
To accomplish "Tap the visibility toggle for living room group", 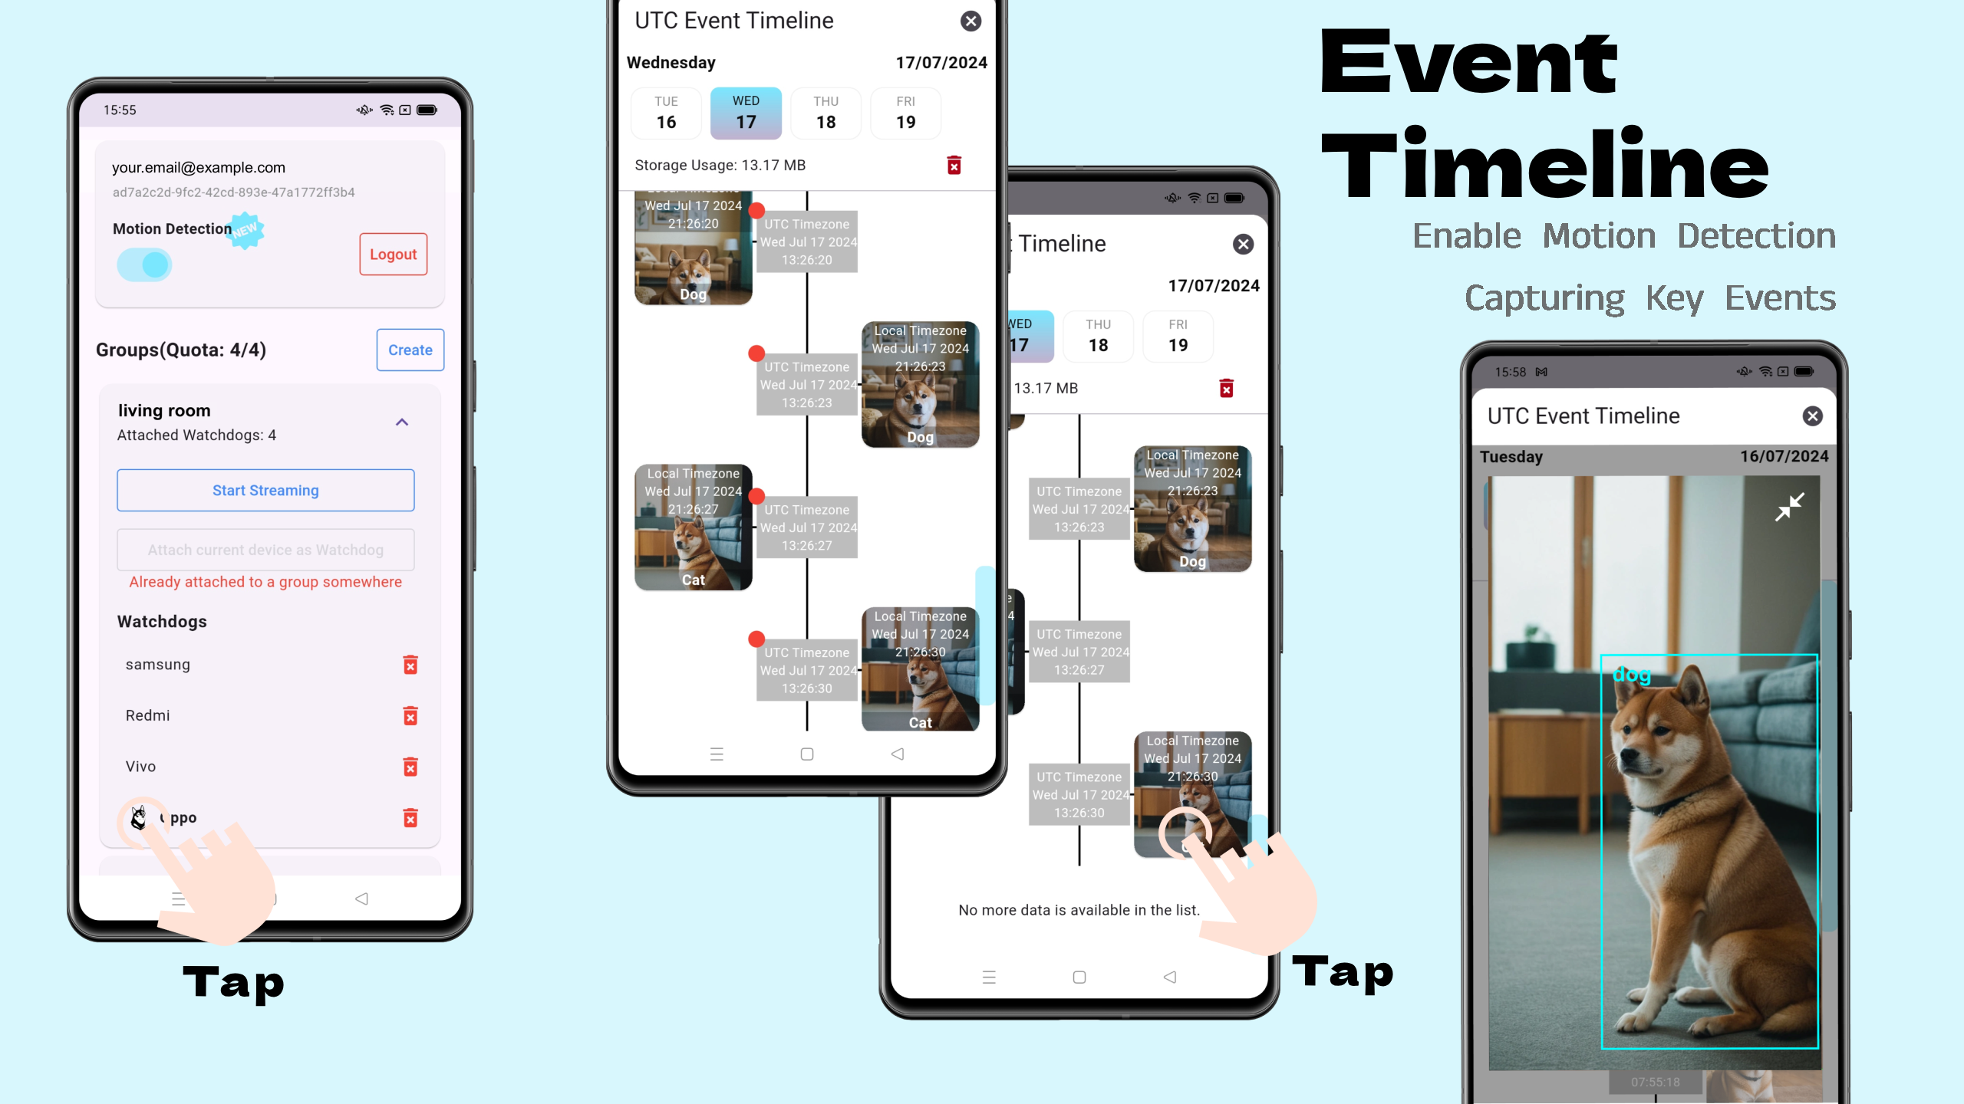I will [x=402, y=421].
